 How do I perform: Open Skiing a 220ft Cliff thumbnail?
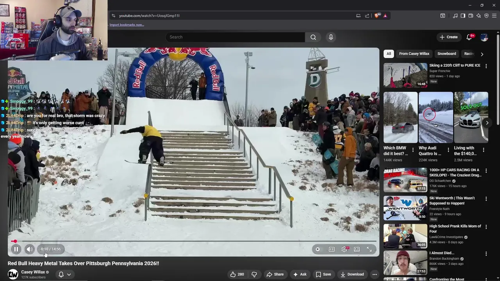point(405,75)
